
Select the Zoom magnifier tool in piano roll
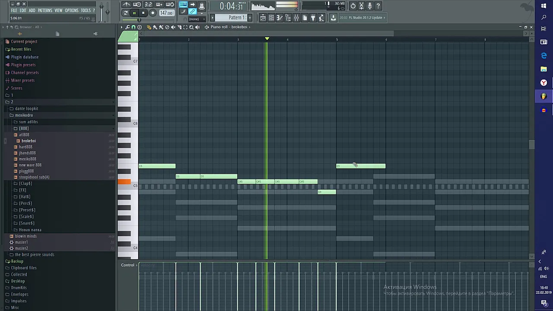click(x=191, y=27)
